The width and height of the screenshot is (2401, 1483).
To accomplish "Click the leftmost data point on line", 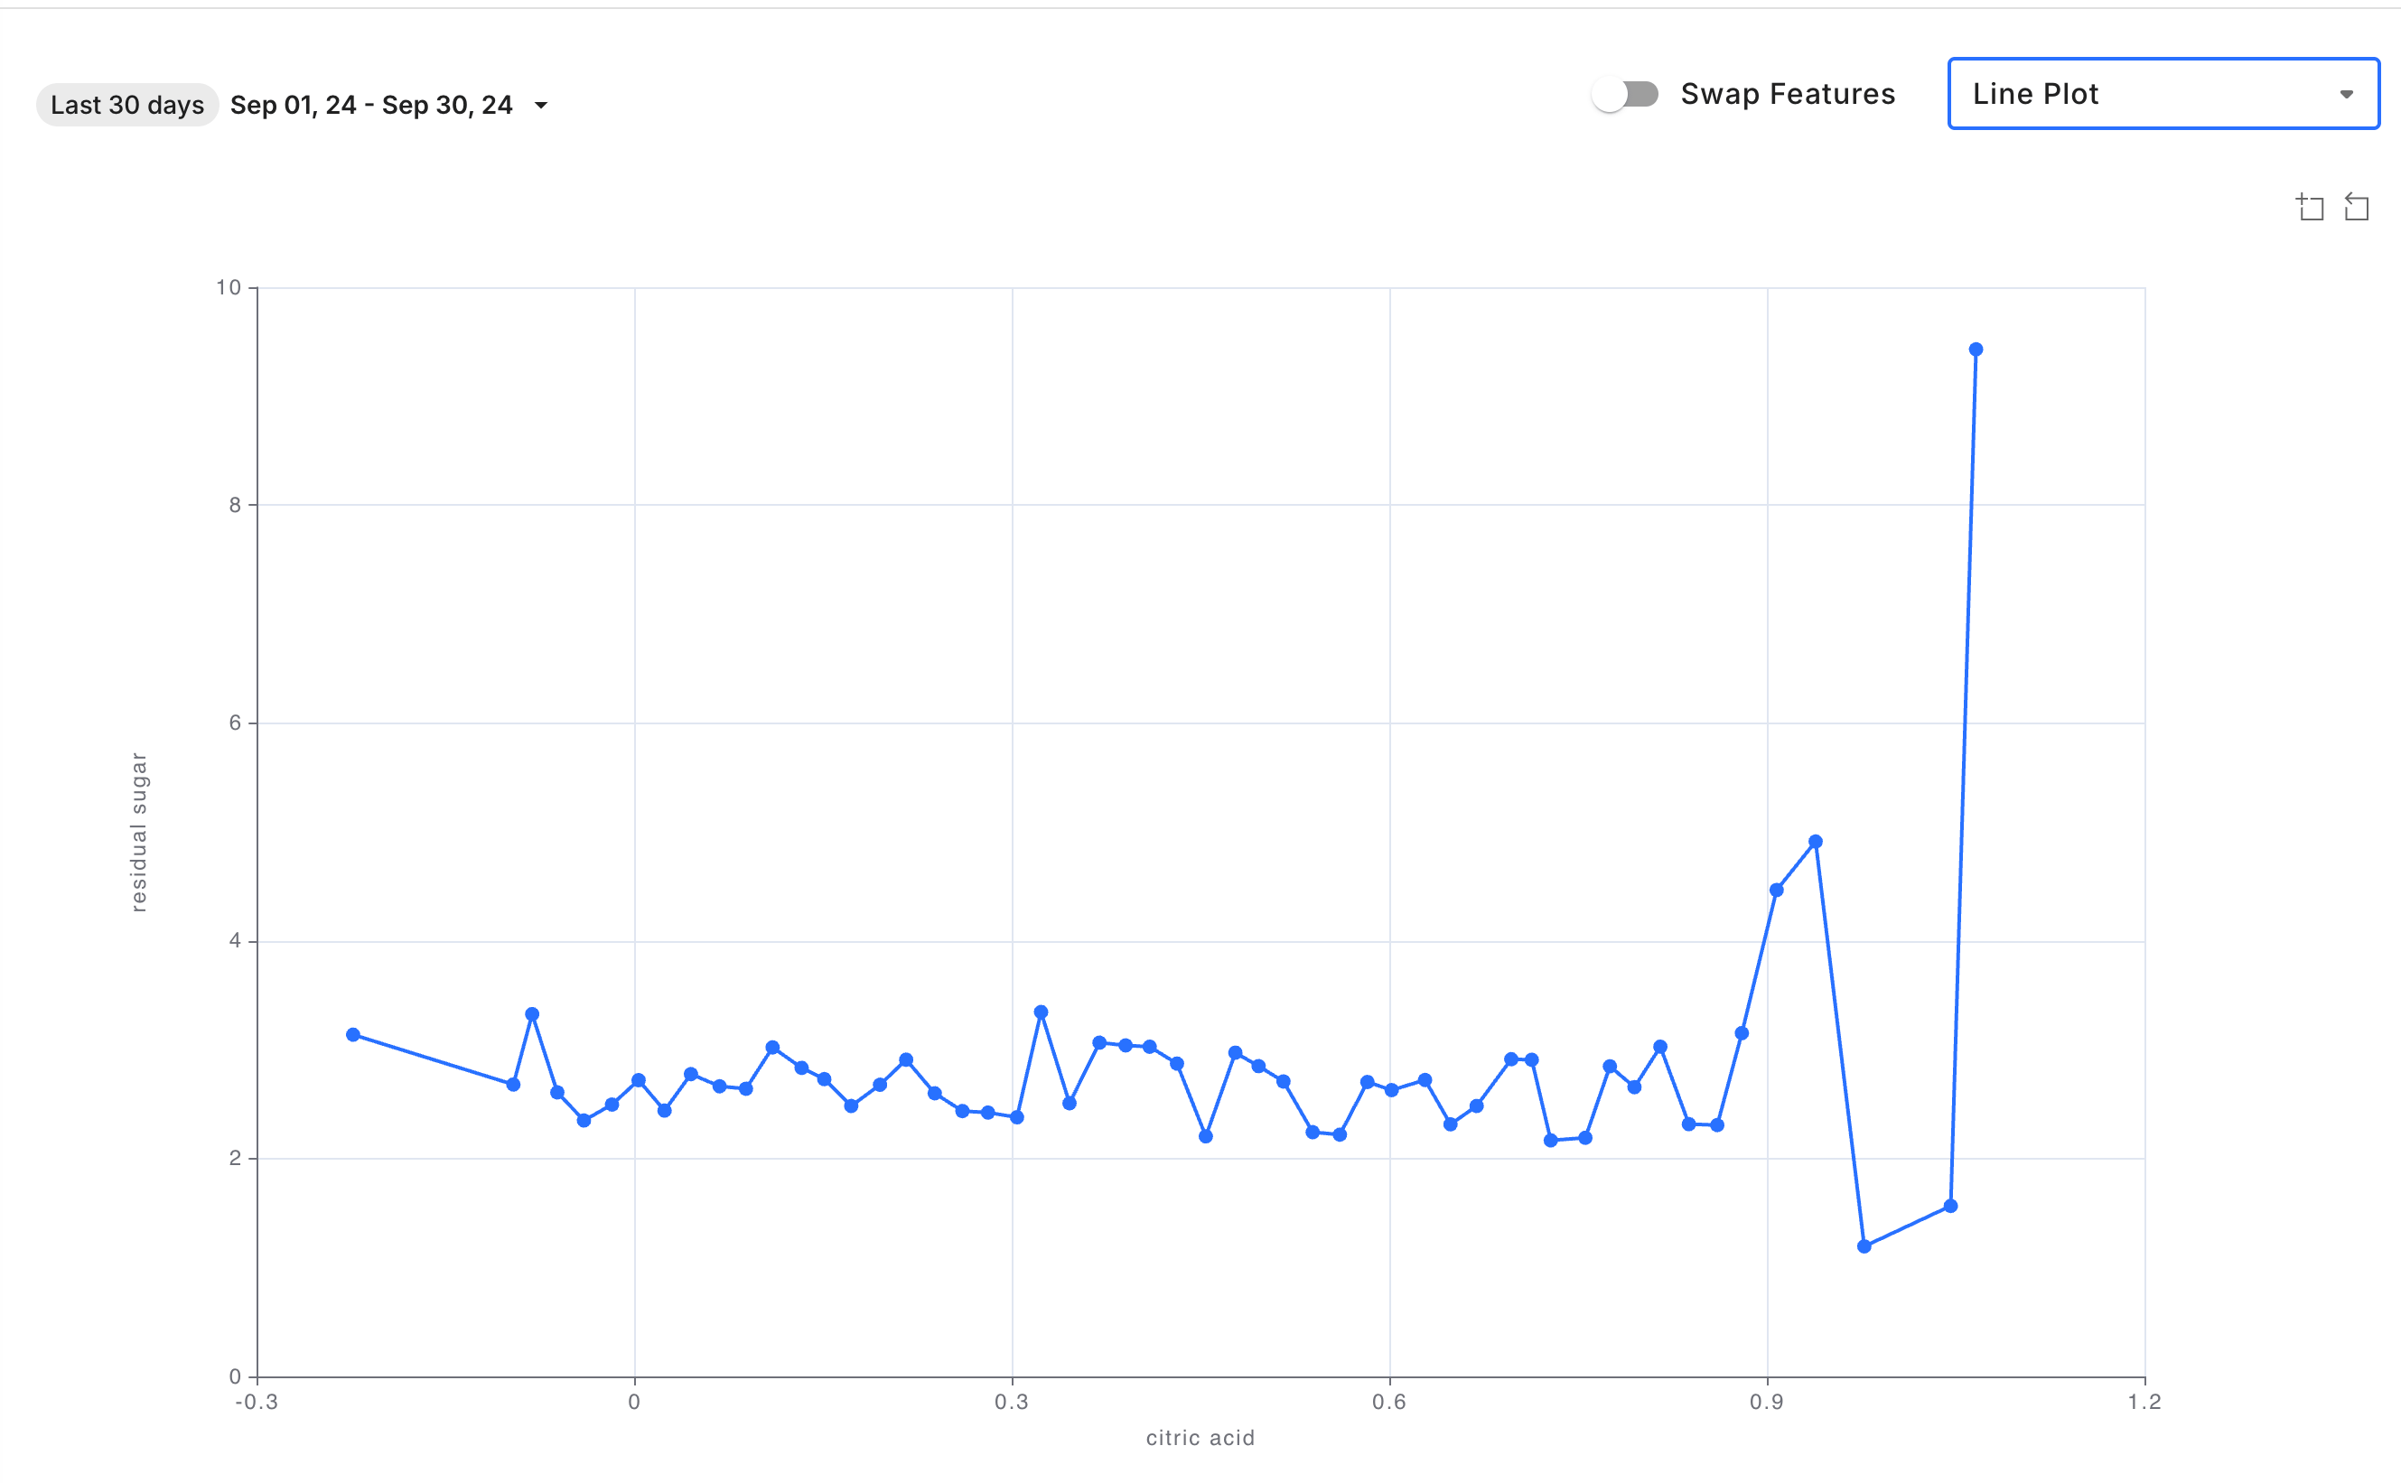I will [353, 1035].
